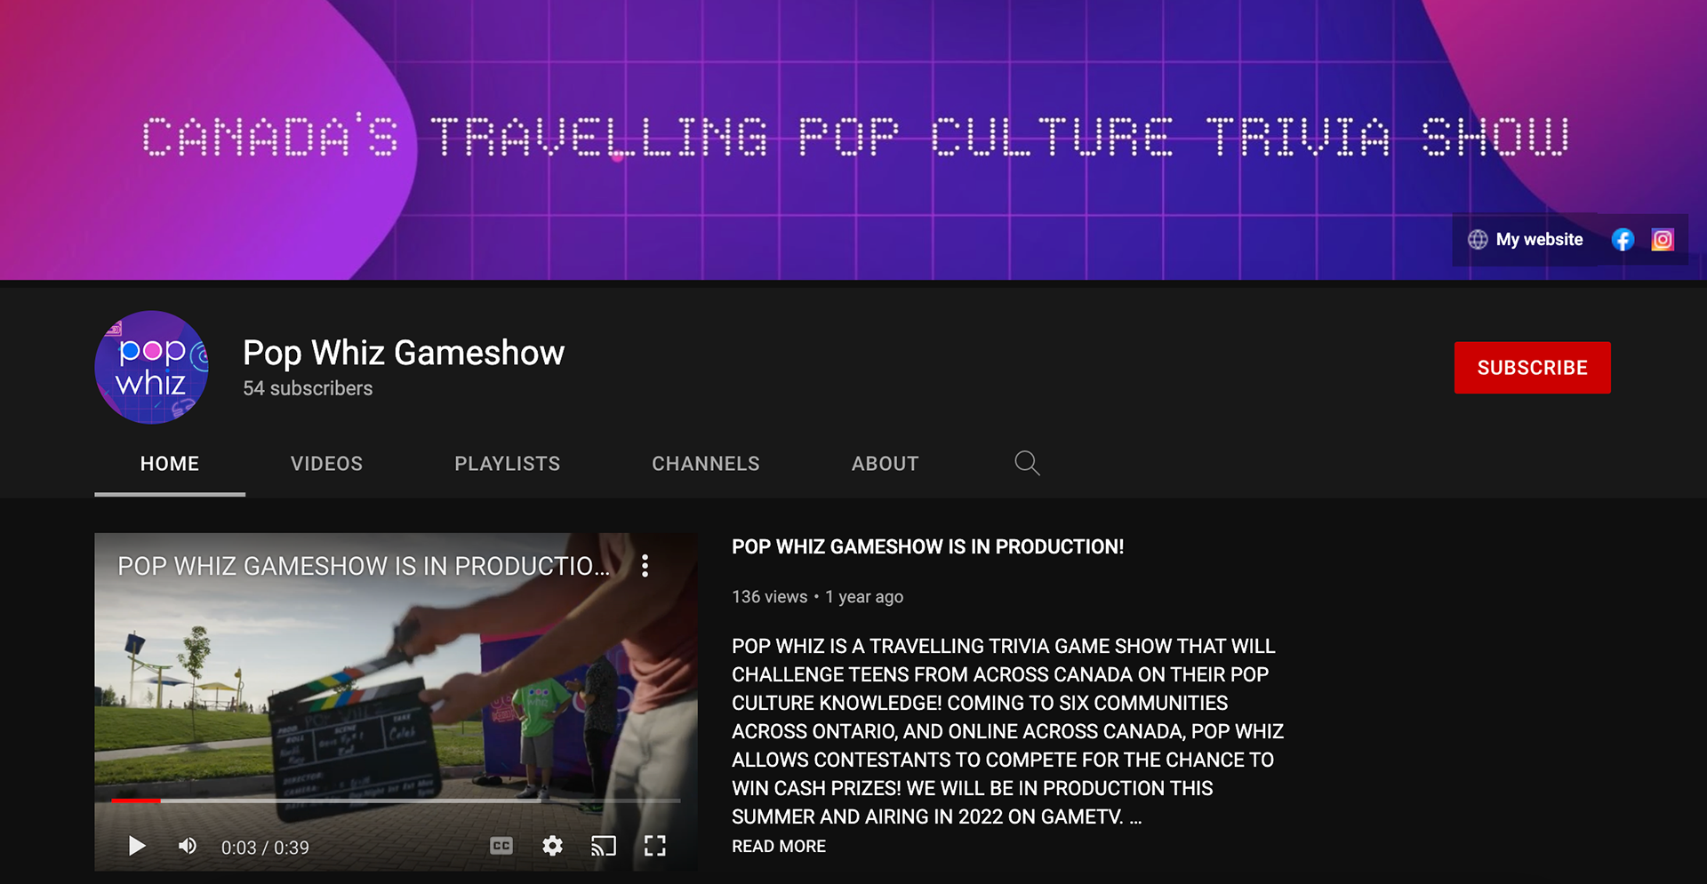Play the featured video

click(x=136, y=846)
